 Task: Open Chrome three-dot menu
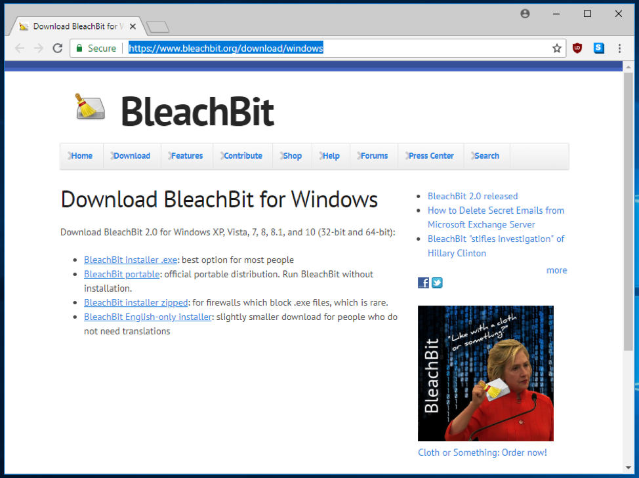(619, 48)
